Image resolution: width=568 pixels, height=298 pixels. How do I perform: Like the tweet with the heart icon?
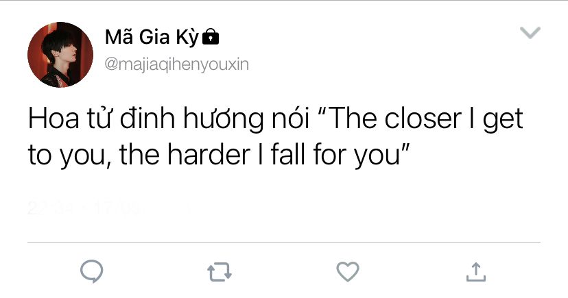348,271
